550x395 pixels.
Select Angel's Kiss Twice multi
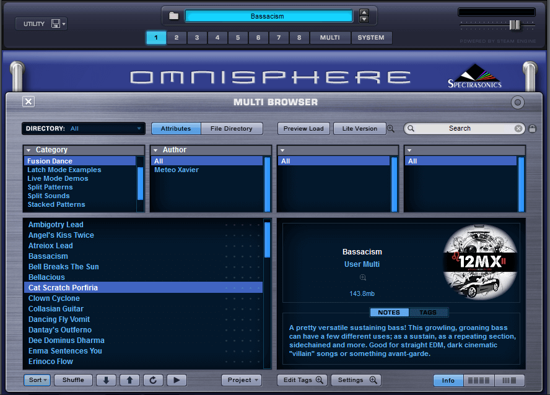coord(143,235)
